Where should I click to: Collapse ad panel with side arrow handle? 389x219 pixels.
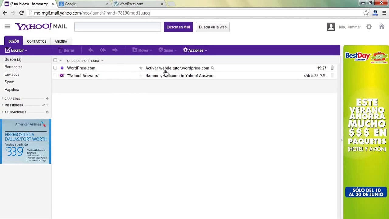342,140
